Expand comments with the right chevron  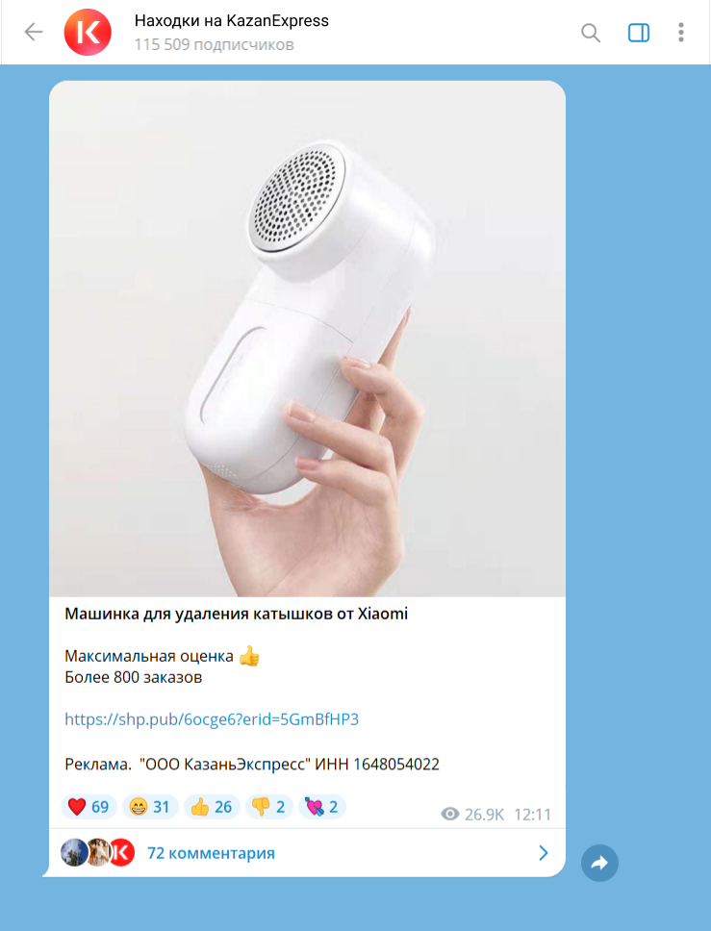click(543, 853)
